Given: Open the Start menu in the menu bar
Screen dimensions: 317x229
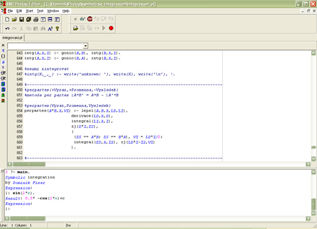Looking at the screenshot, I should (29, 11).
